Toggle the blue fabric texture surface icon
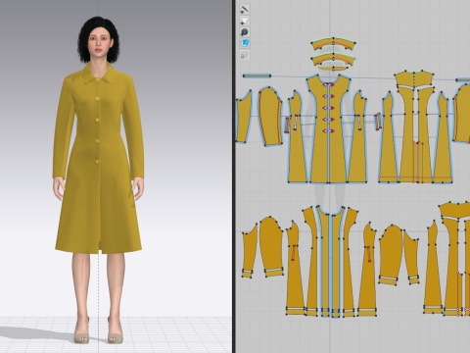The image size is (470, 353). coord(245,43)
